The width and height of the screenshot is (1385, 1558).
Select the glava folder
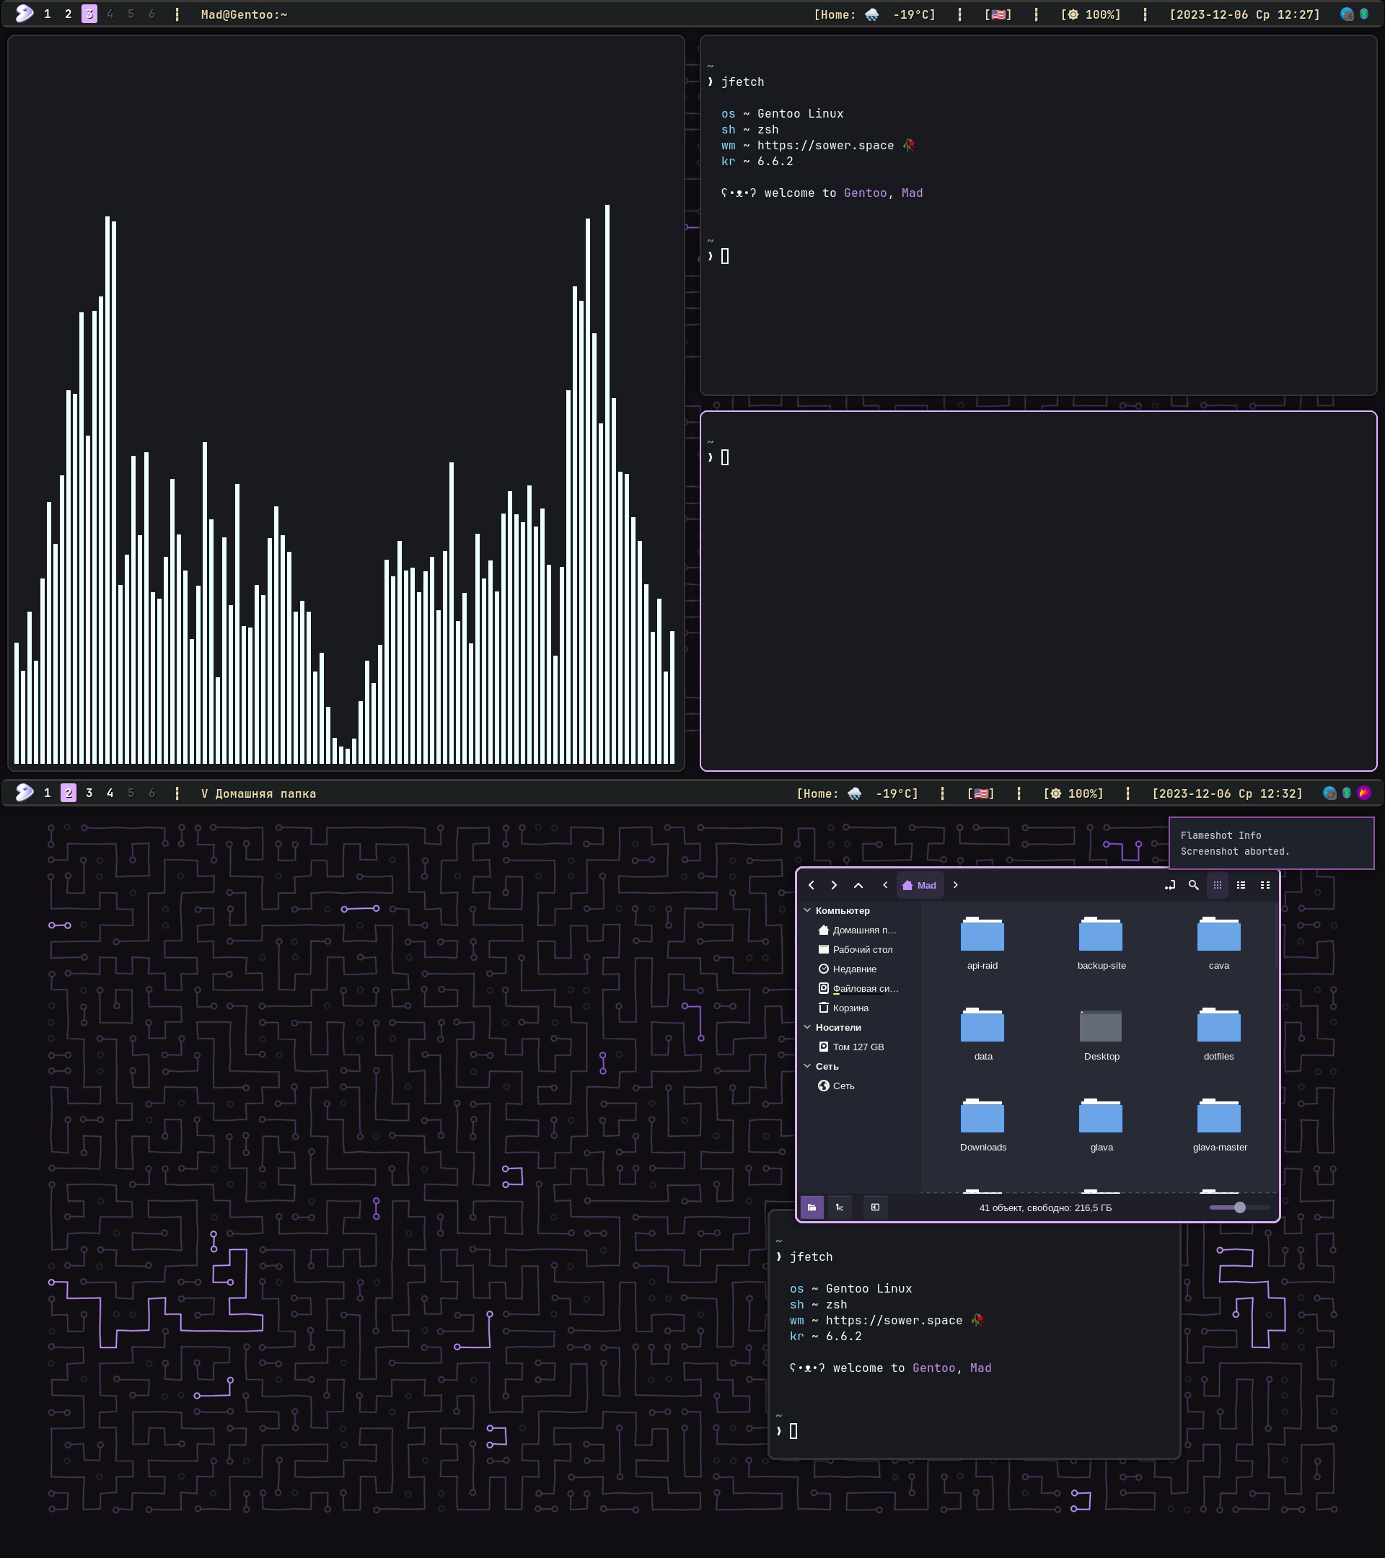(x=1102, y=1125)
